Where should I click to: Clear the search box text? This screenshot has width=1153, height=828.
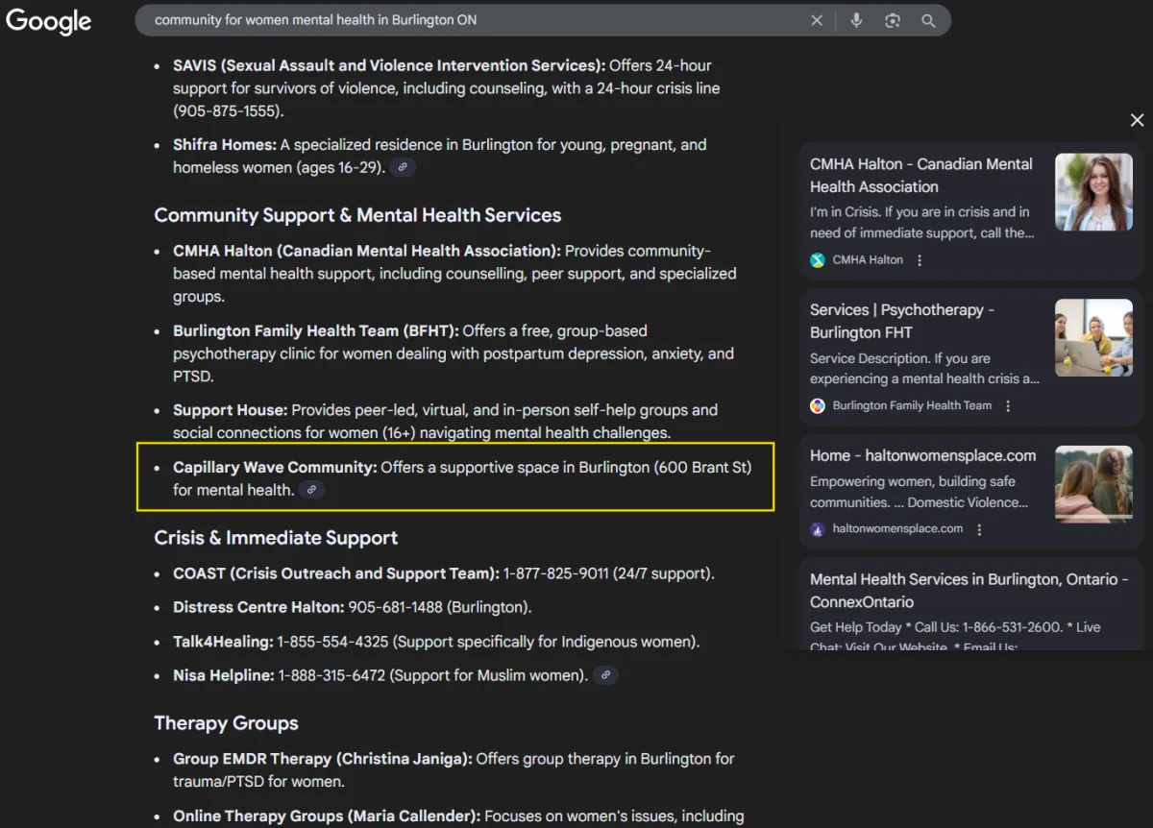pyautogui.click(x=817, y=20)
